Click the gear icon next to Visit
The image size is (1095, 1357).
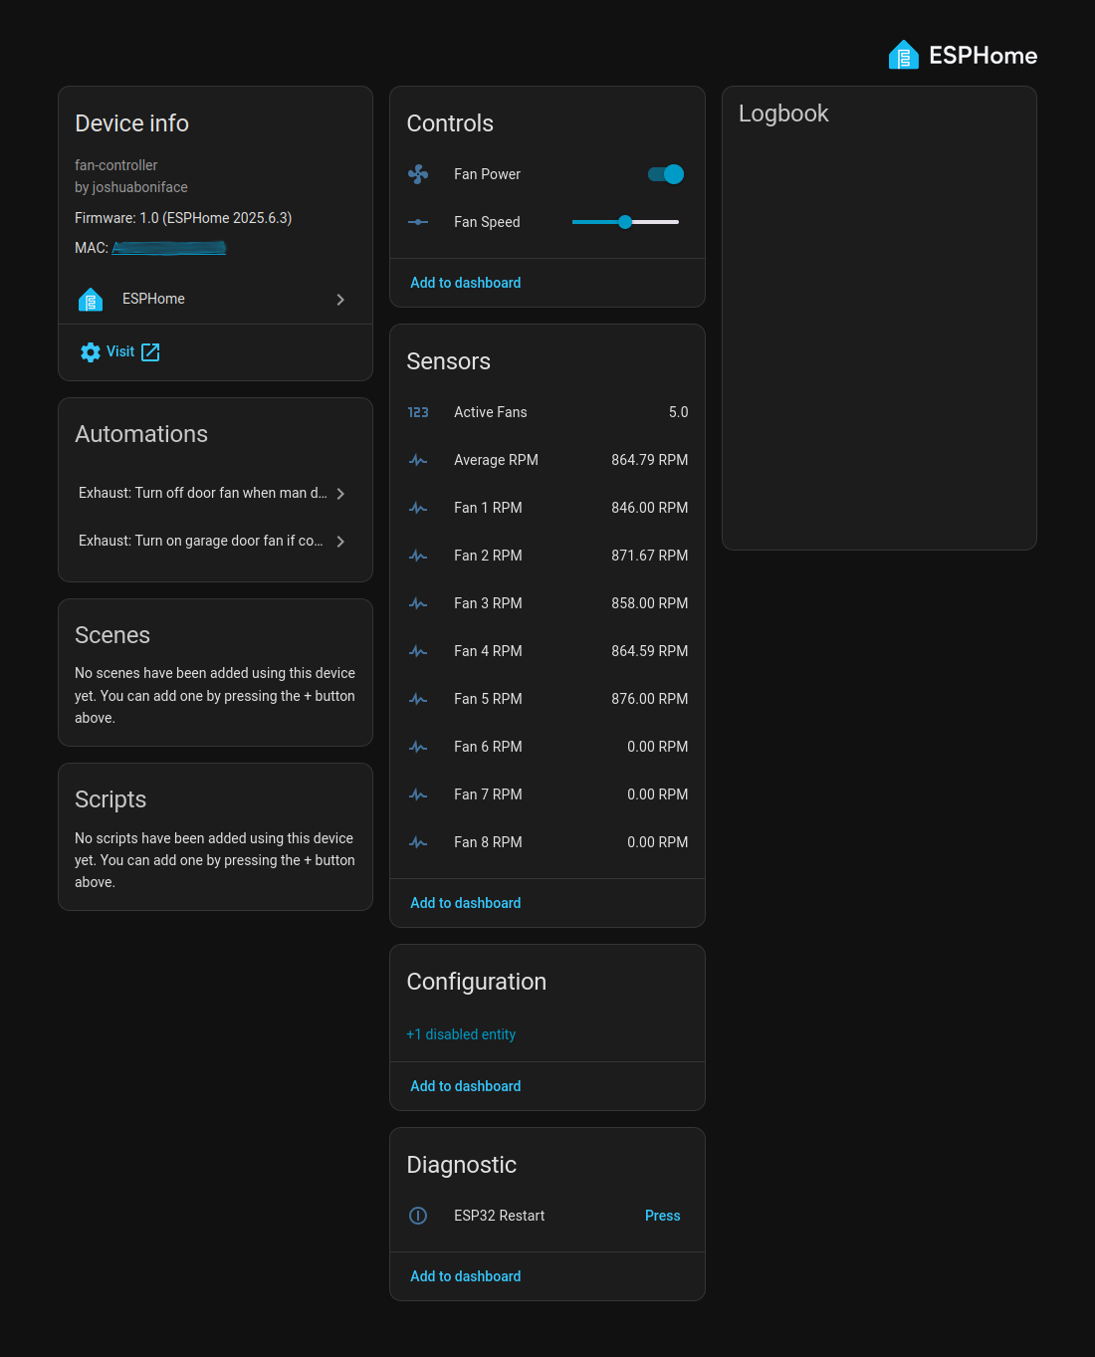pos(90,351)
